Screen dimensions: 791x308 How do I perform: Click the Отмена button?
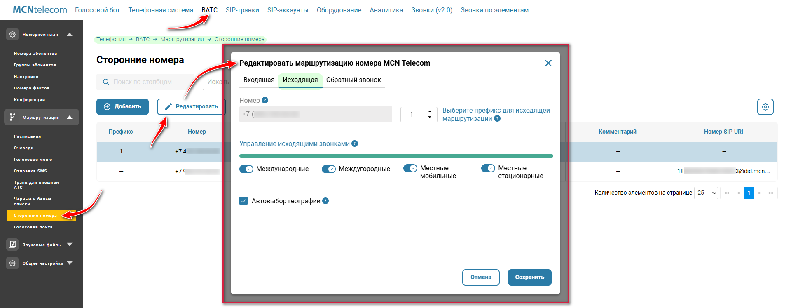(481, 277)
